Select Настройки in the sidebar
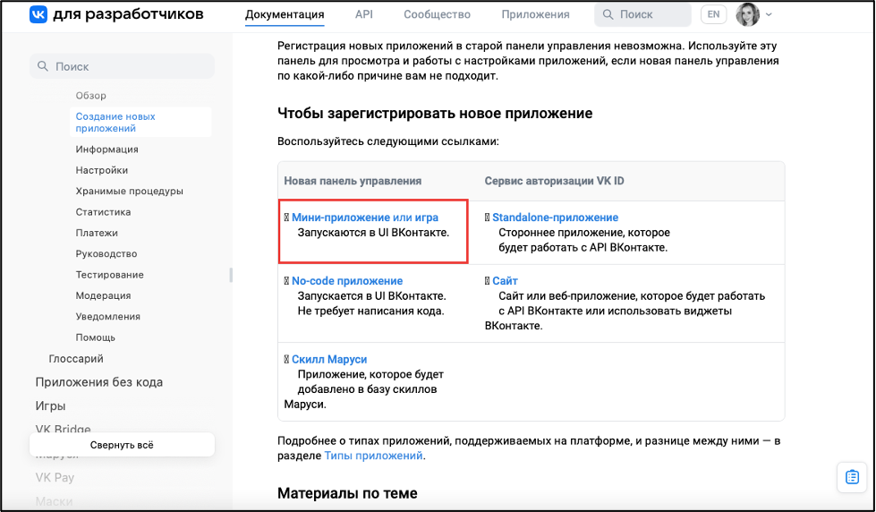 102,170
